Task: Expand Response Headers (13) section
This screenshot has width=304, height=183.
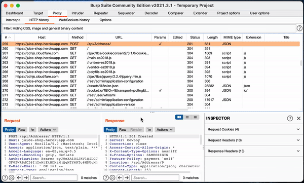Action: [253, 151]
